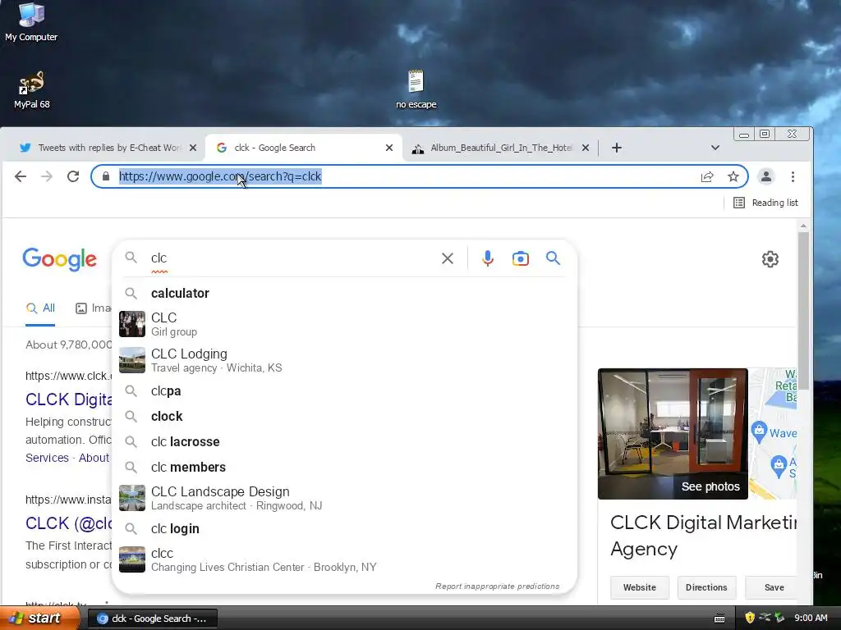This screenshot has width=841, height=630.
Task: Bookmark this page with star icon
Action: pos(733,177)
